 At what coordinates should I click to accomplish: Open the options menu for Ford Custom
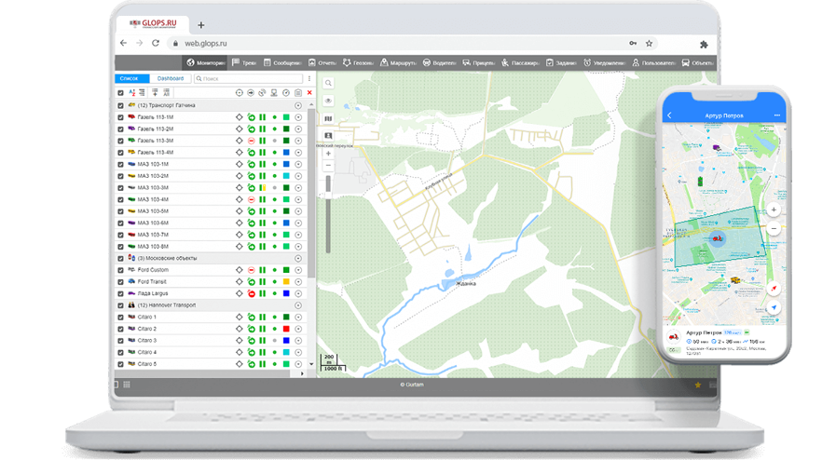click(298, 270)
